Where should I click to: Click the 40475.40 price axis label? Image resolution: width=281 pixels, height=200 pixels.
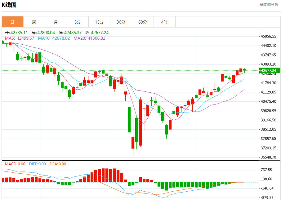[269, 101]
